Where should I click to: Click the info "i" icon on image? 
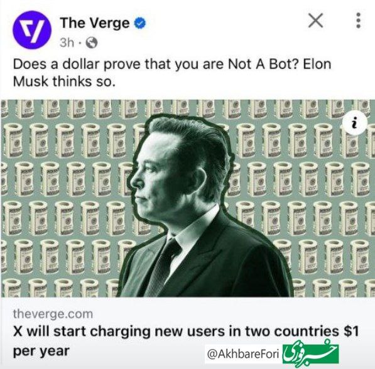coord(355,123)
